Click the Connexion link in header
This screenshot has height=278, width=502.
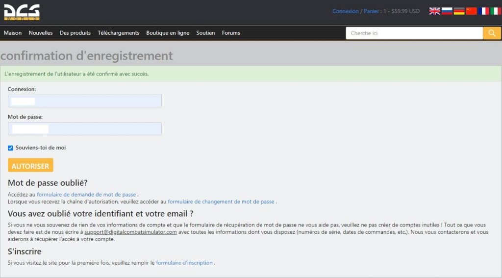click(x=346, y=11)
